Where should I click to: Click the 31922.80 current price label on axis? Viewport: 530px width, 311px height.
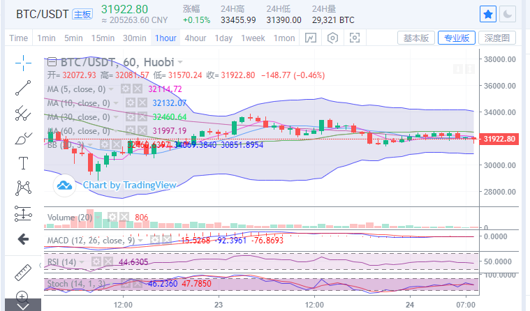tap(499, 139)
